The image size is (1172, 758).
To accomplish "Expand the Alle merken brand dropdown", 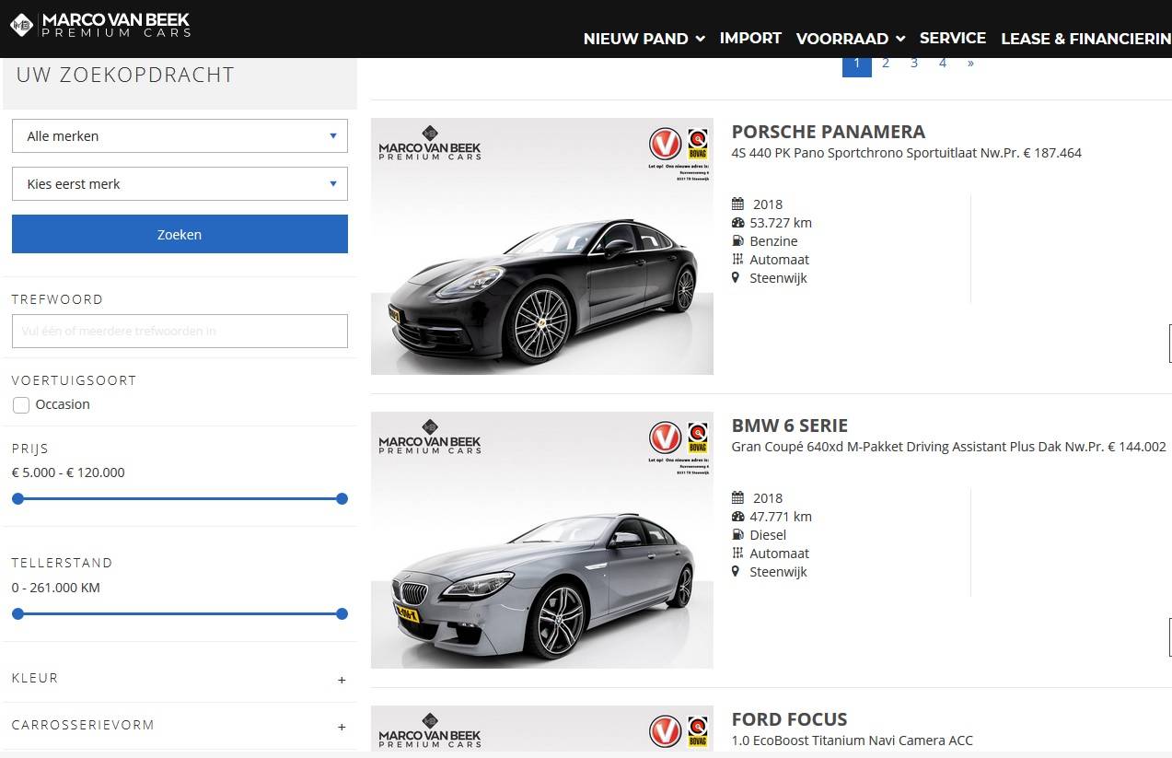I will point(180,135).
